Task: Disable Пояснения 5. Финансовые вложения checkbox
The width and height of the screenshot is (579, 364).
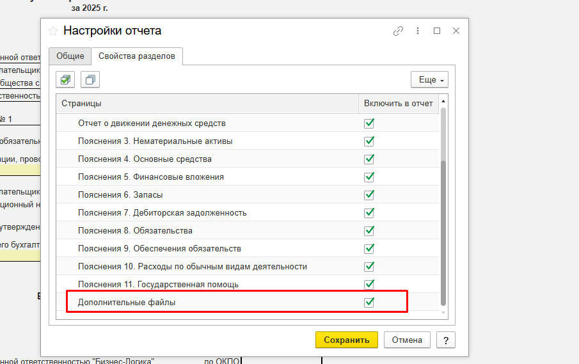Action: pos(369,177)
